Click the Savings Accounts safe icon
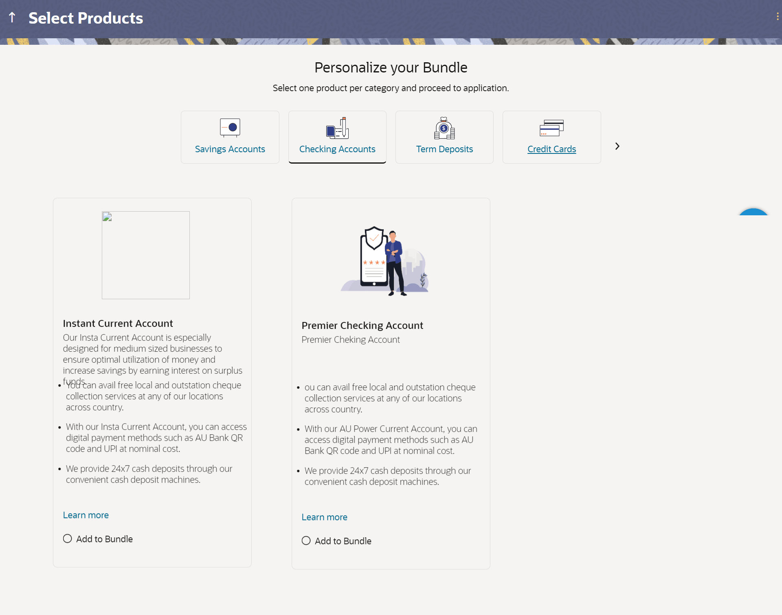The width and height of the screenshot is (782, 615). pos(230,127)
